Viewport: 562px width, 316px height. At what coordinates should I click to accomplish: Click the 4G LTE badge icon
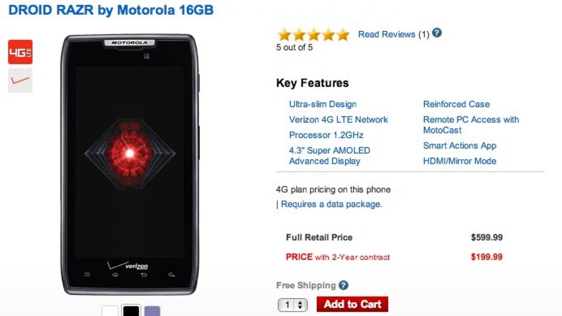[x=20, y=52]
